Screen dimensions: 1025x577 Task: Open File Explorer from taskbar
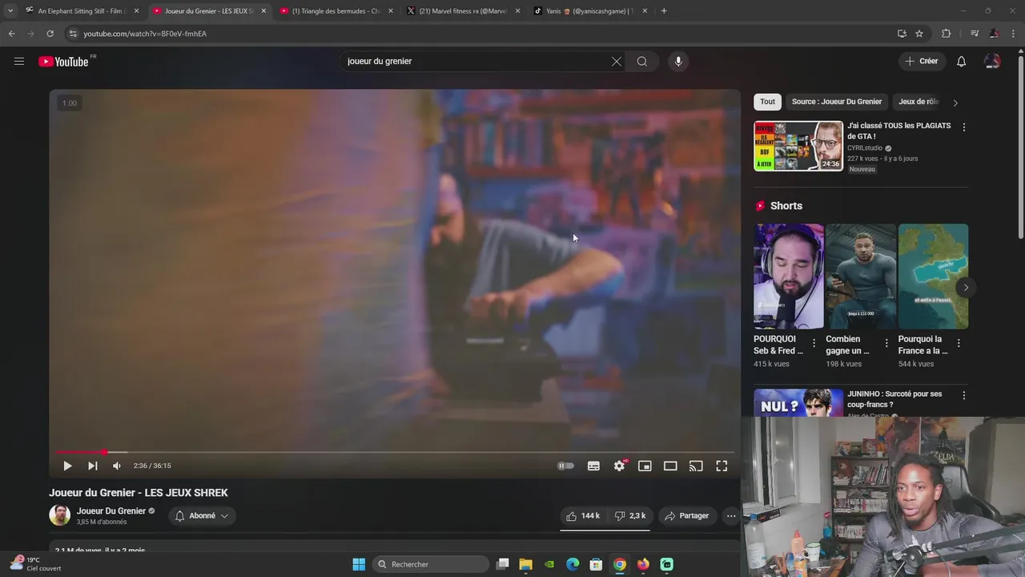click(526, 564)
